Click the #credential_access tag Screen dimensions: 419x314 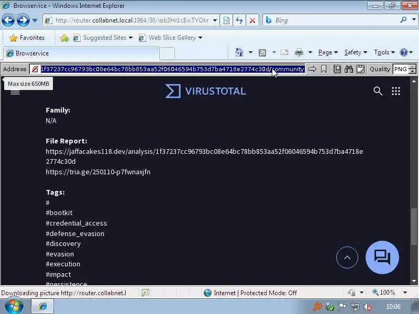tap(76, 223)
